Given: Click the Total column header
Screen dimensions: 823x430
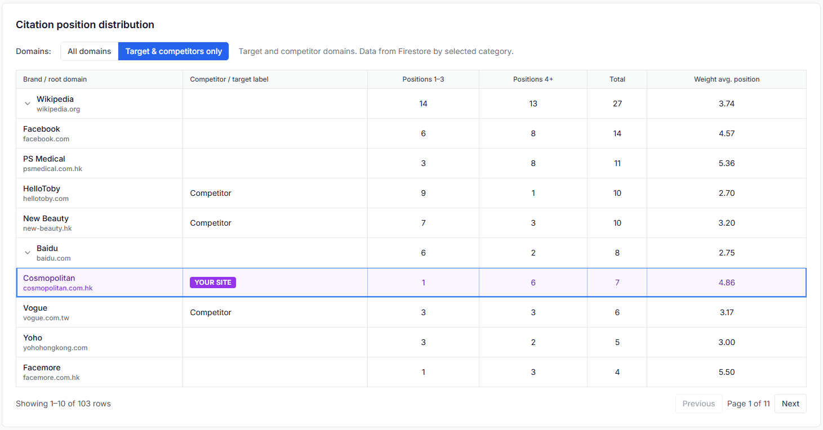Looking at the screenshot, I should [617, 79].
